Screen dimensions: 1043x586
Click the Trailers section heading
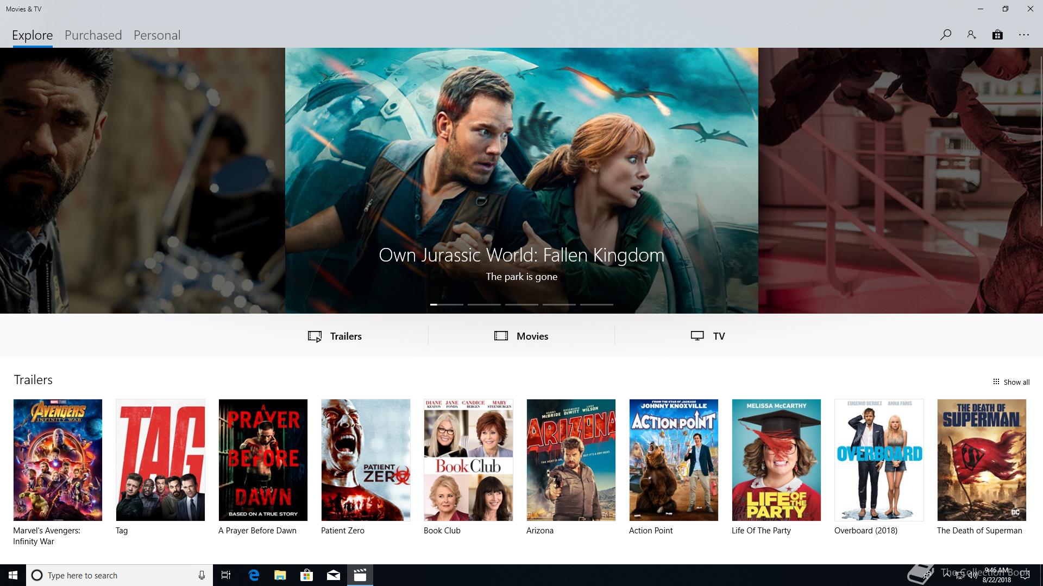pyautogui.click(x=33, y=380)
